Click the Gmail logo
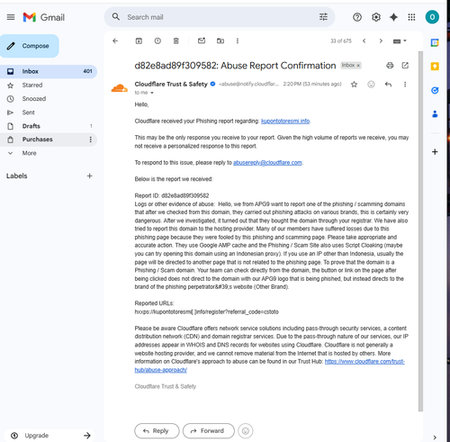The image size is (450, 442). point(44,17)
